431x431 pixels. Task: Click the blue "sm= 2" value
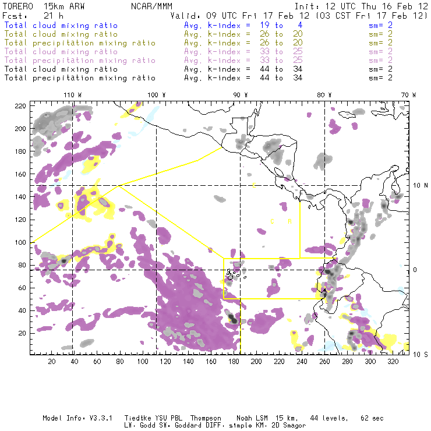380,25
